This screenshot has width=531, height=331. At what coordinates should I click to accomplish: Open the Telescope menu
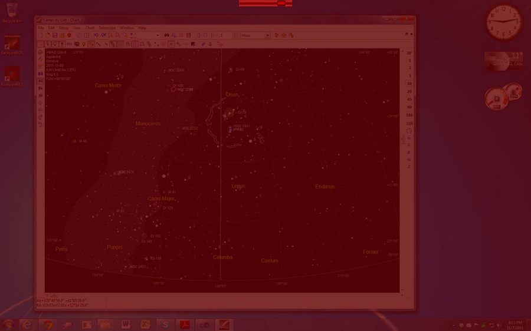tap(107, 28)
